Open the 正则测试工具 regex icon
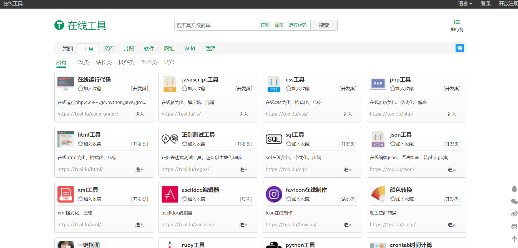Image resolution: width=518 pixels, height=248 pixels. tap(170, 139)
